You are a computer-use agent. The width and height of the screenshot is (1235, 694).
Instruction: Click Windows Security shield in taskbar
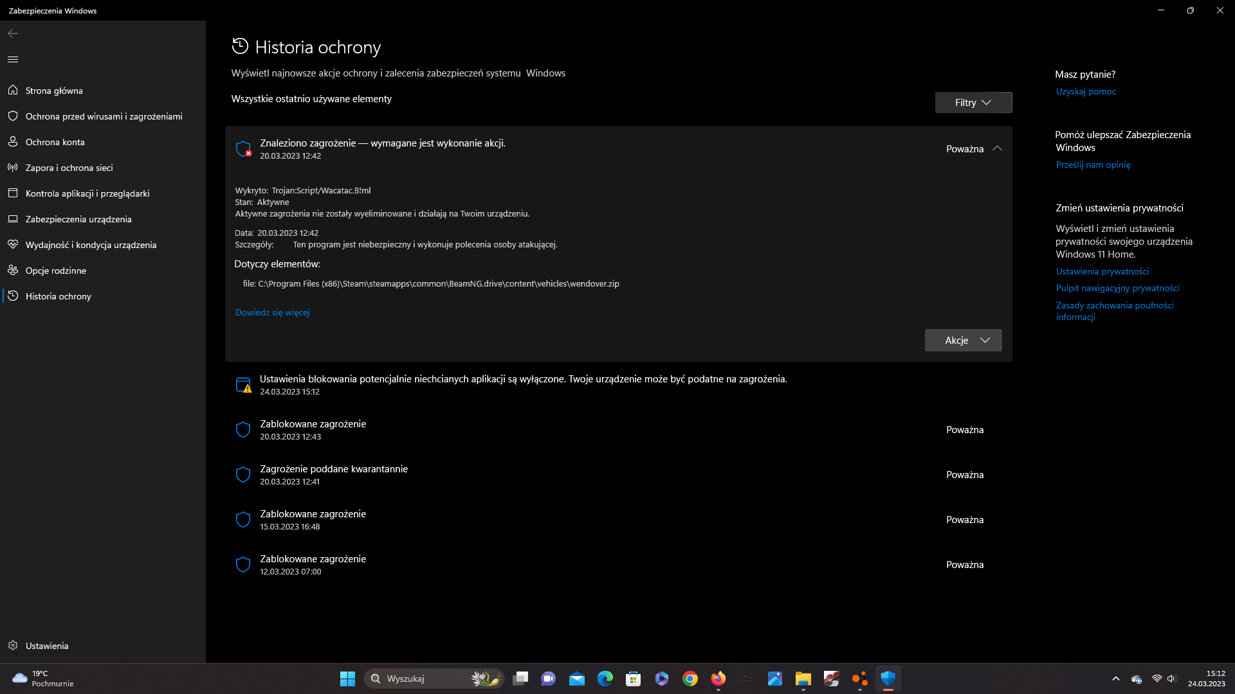click(x=888, y=679)
